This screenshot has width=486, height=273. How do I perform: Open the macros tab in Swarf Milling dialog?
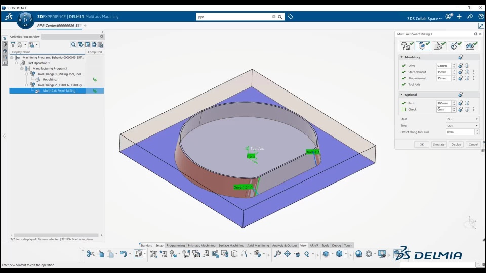tap(455, 46)
